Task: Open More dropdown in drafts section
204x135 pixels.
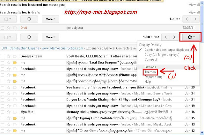Action: tap(50, 19)
